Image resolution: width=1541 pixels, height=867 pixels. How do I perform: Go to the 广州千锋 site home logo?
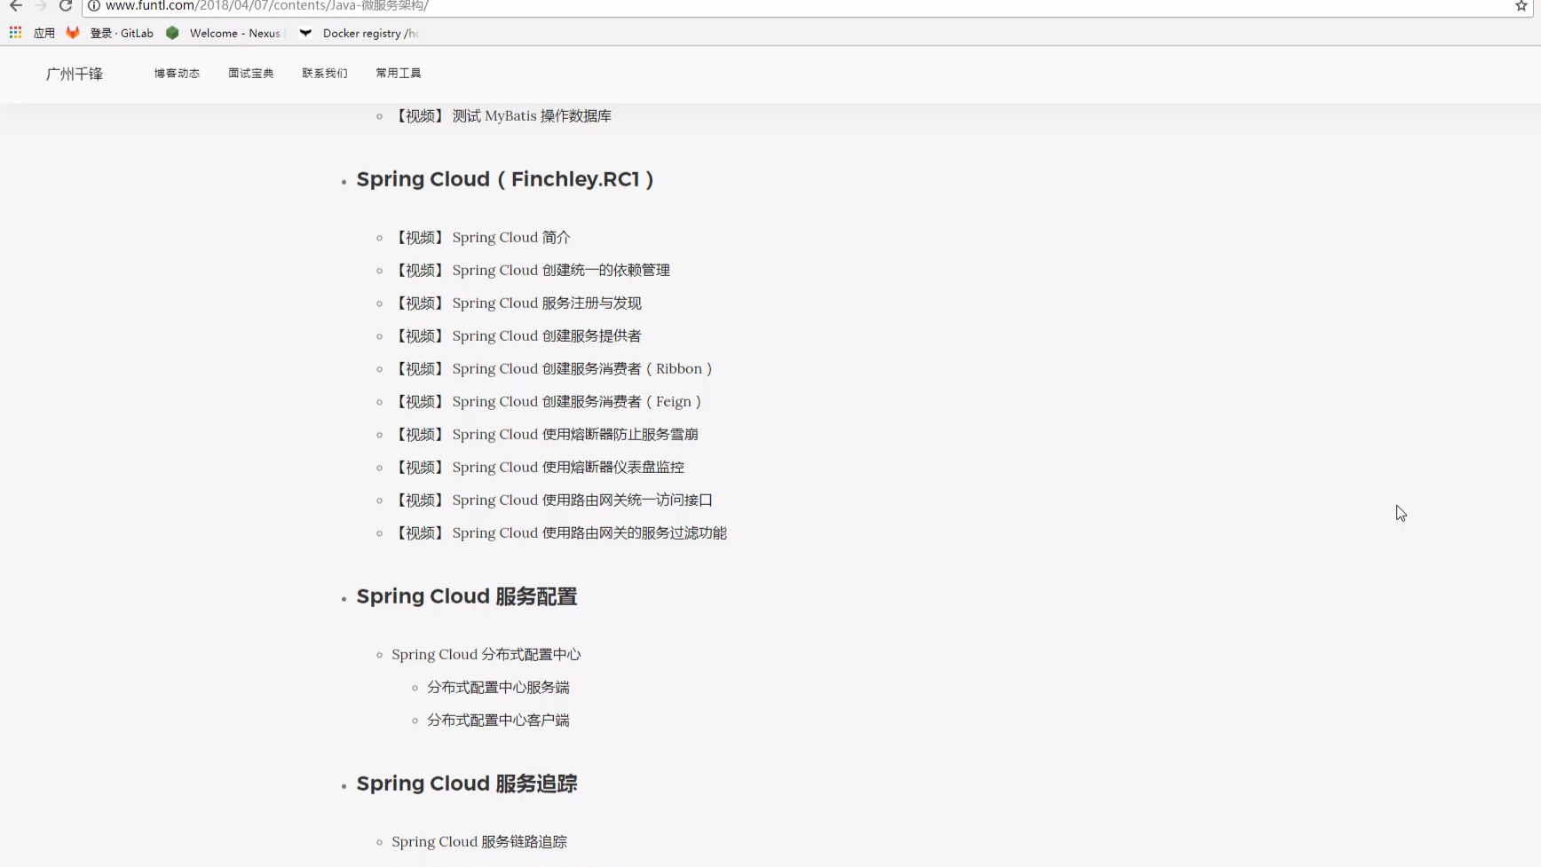point(75,74)
